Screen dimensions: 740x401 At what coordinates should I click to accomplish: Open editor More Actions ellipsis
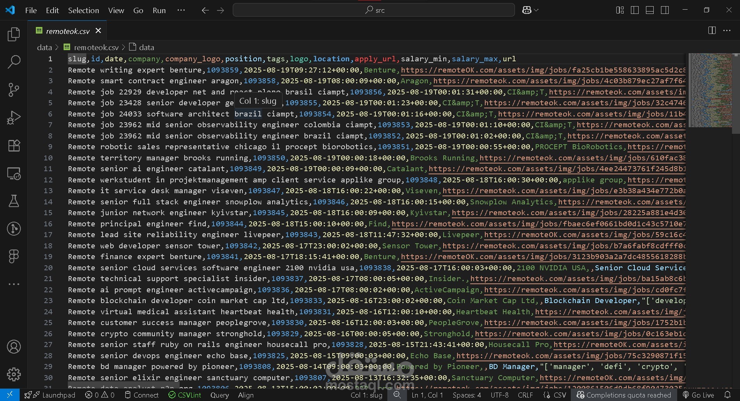point(727,30)
